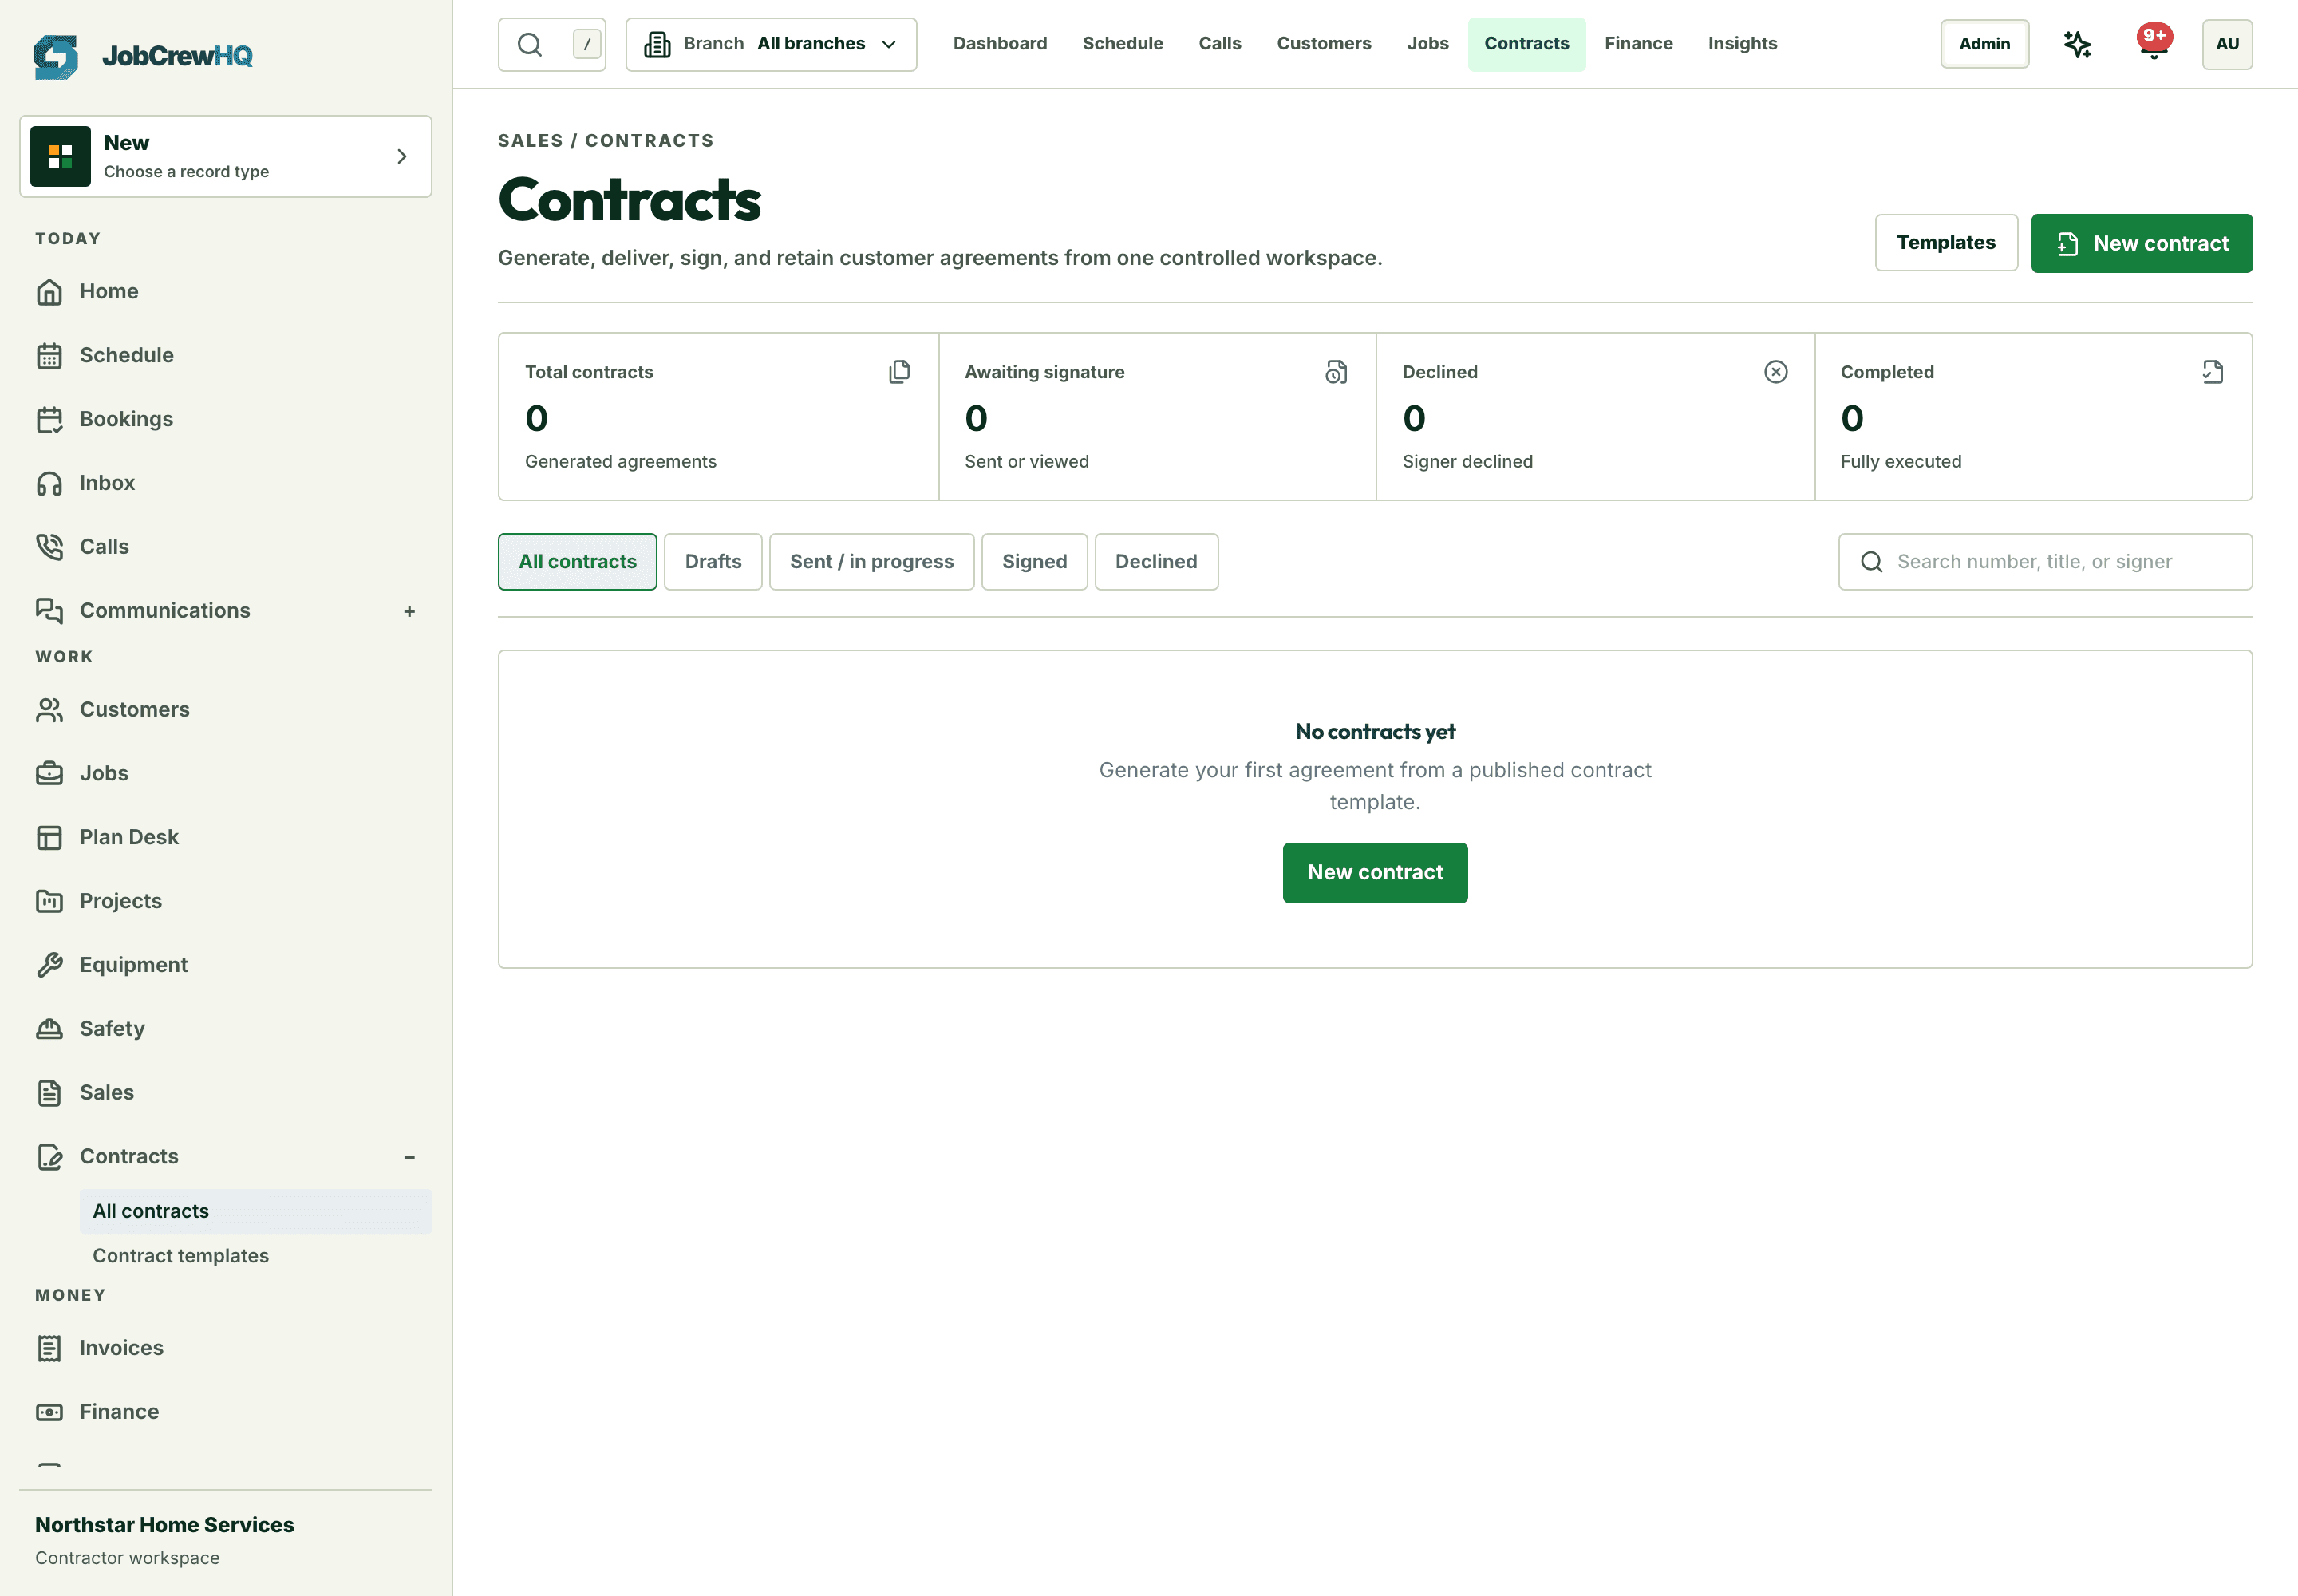Image resolution: width=2298 pixels, height=1596 pixels.
Task: Click the Invoices receipt icon
Action: [x=49, y=1348]
